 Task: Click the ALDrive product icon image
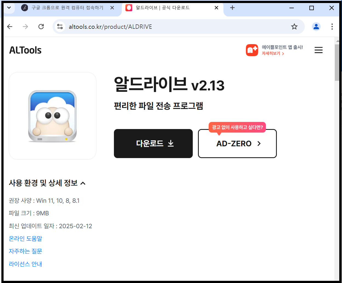click(53, 116)
